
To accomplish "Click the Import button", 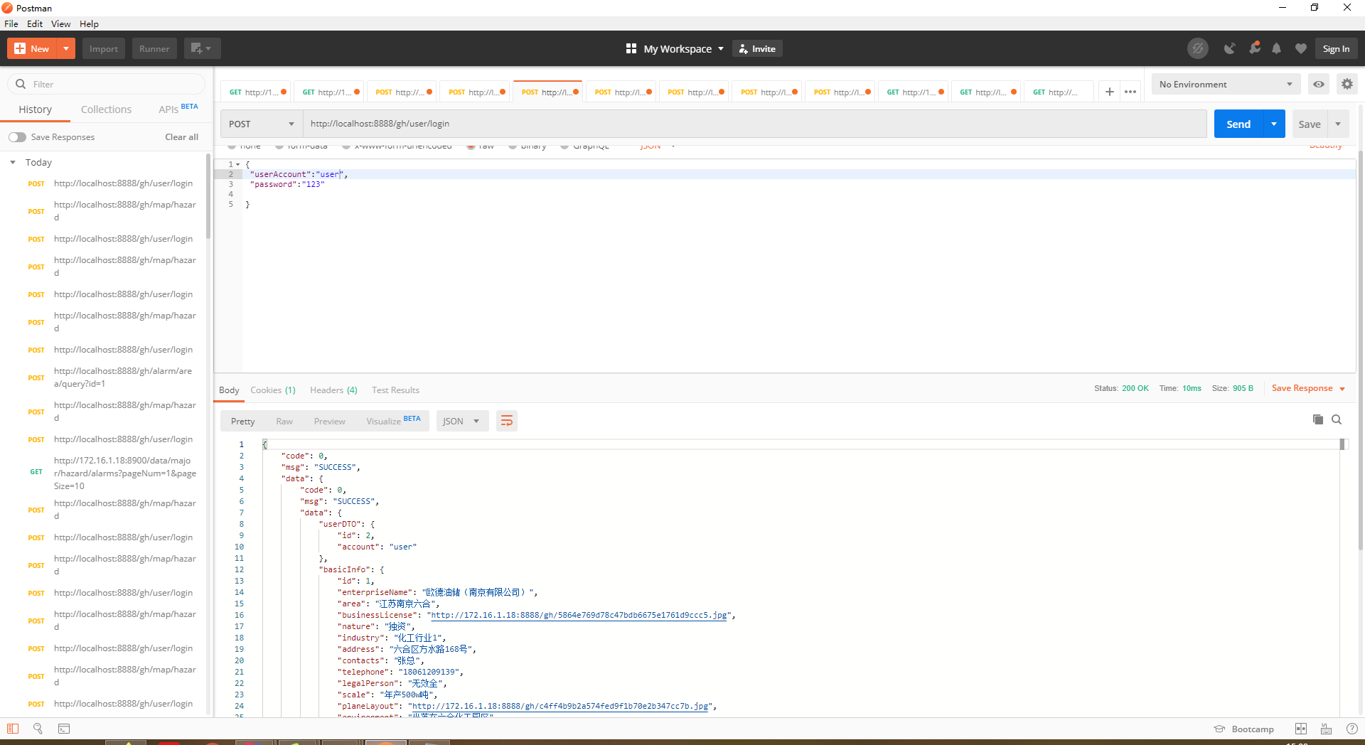I will click(x=104, y=48).
